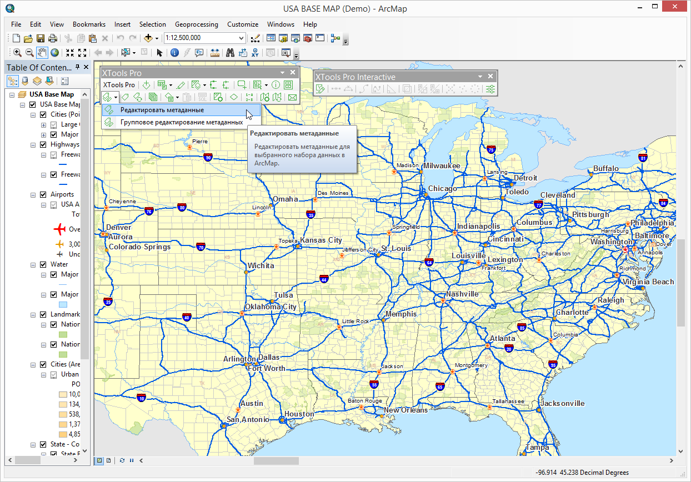Toggle the Water layer group checkbox
691x482 pixels.
point(43,264)
